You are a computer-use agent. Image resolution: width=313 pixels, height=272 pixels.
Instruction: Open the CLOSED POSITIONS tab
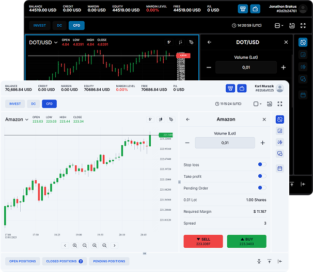click(x=65, y=261)
